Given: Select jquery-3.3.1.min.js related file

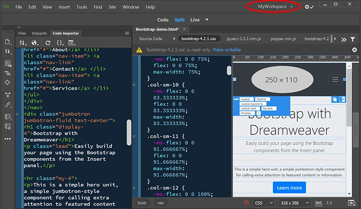Looking at the screenshot, I should pyautogui.click(x=243, y=39).
